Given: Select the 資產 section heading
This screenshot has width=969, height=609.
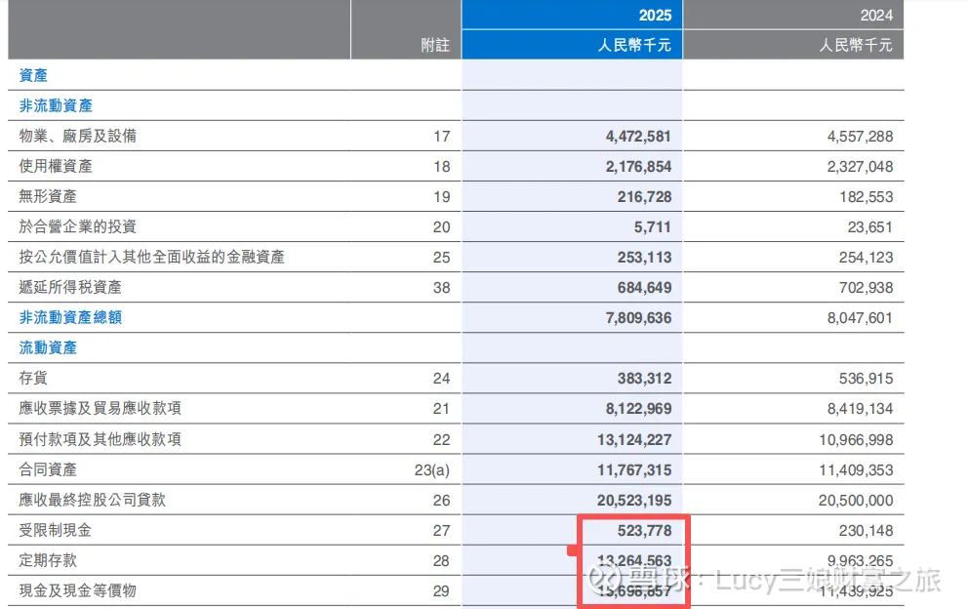Looking at the screenshot, I should point(33,75).
